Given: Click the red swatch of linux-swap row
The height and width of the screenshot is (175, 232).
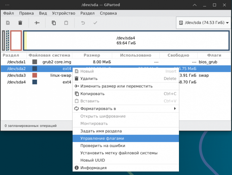Looking at the screenshot, I should tap(35, 75).
